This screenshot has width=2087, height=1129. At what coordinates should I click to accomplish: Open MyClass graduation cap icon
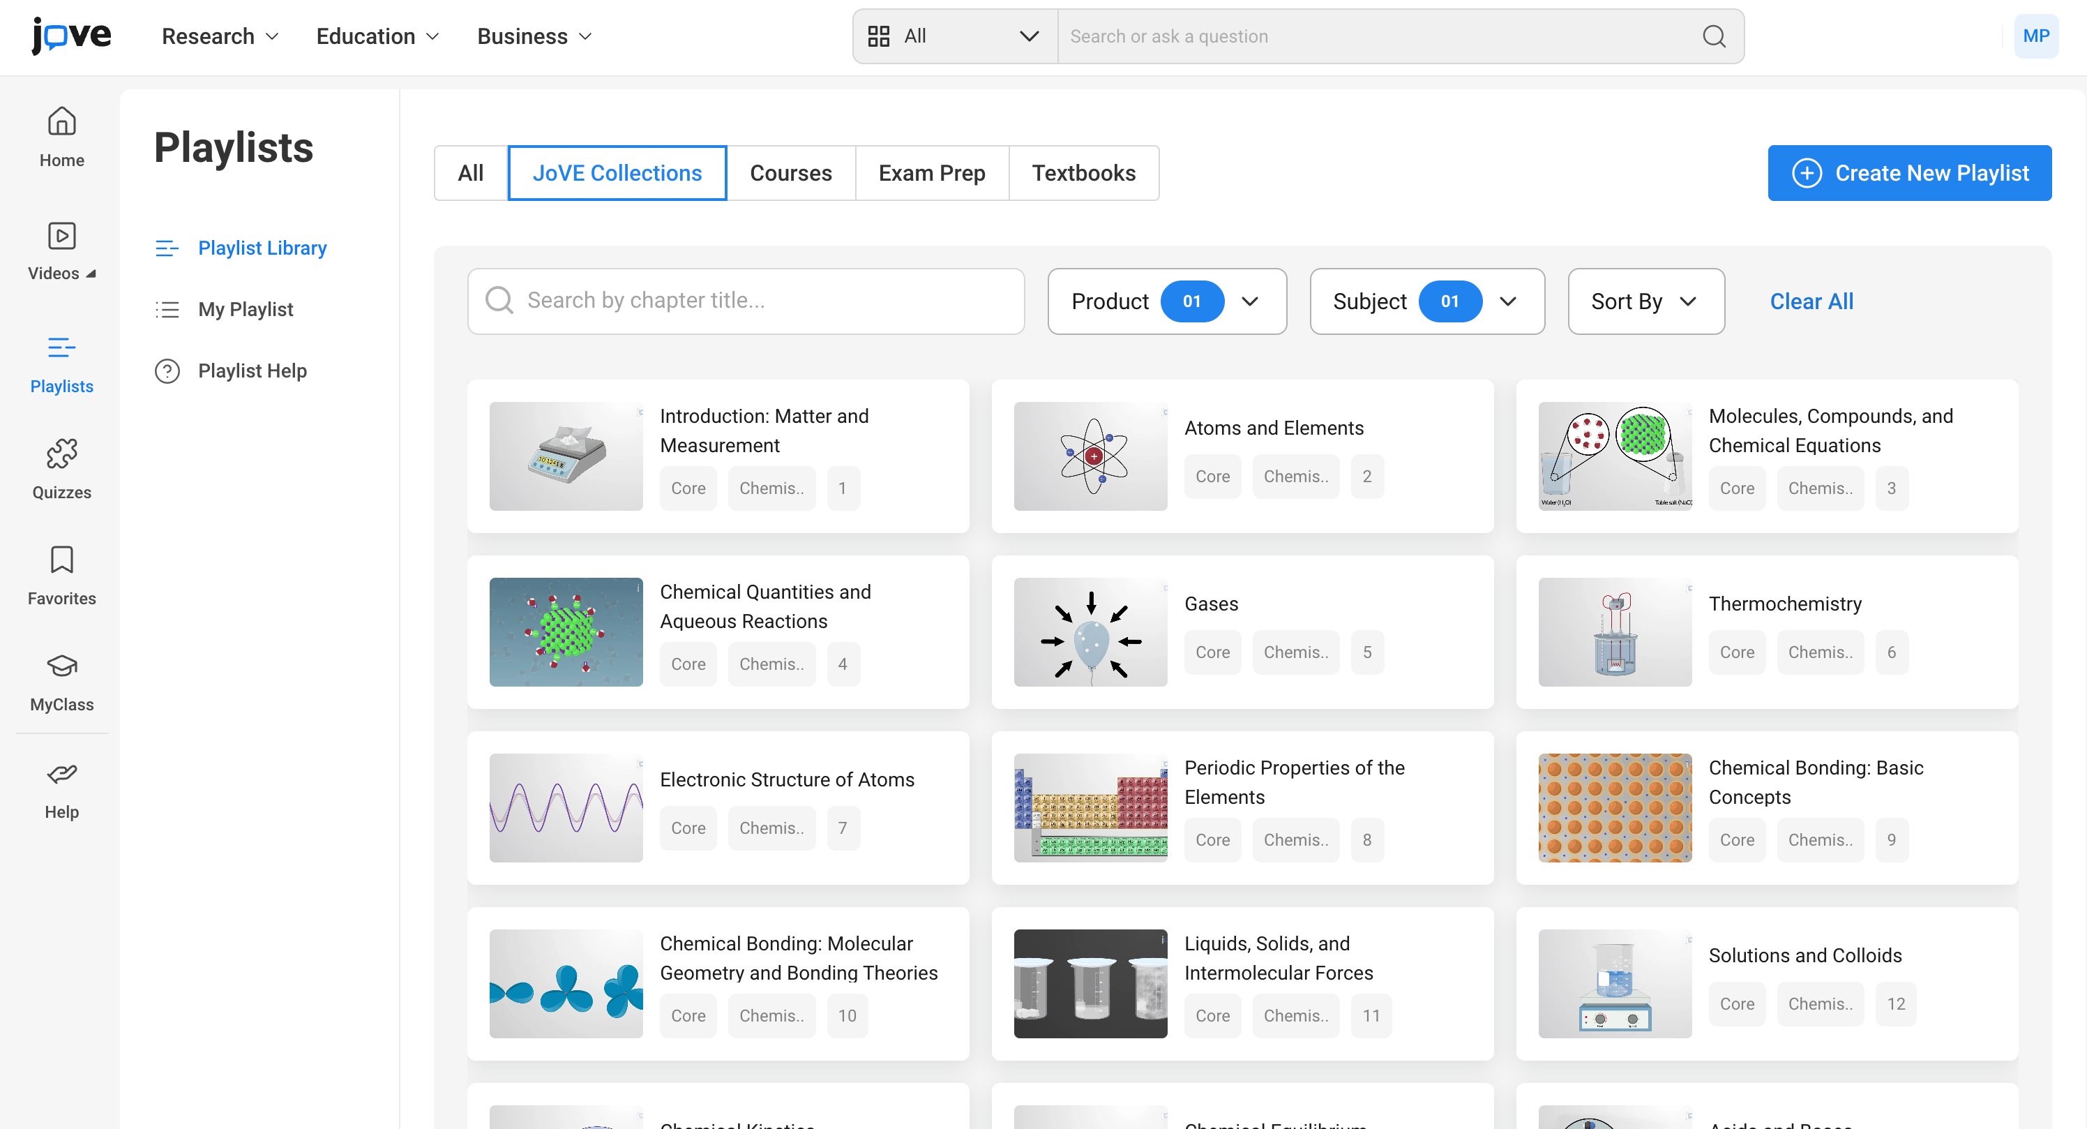(61, 667)
